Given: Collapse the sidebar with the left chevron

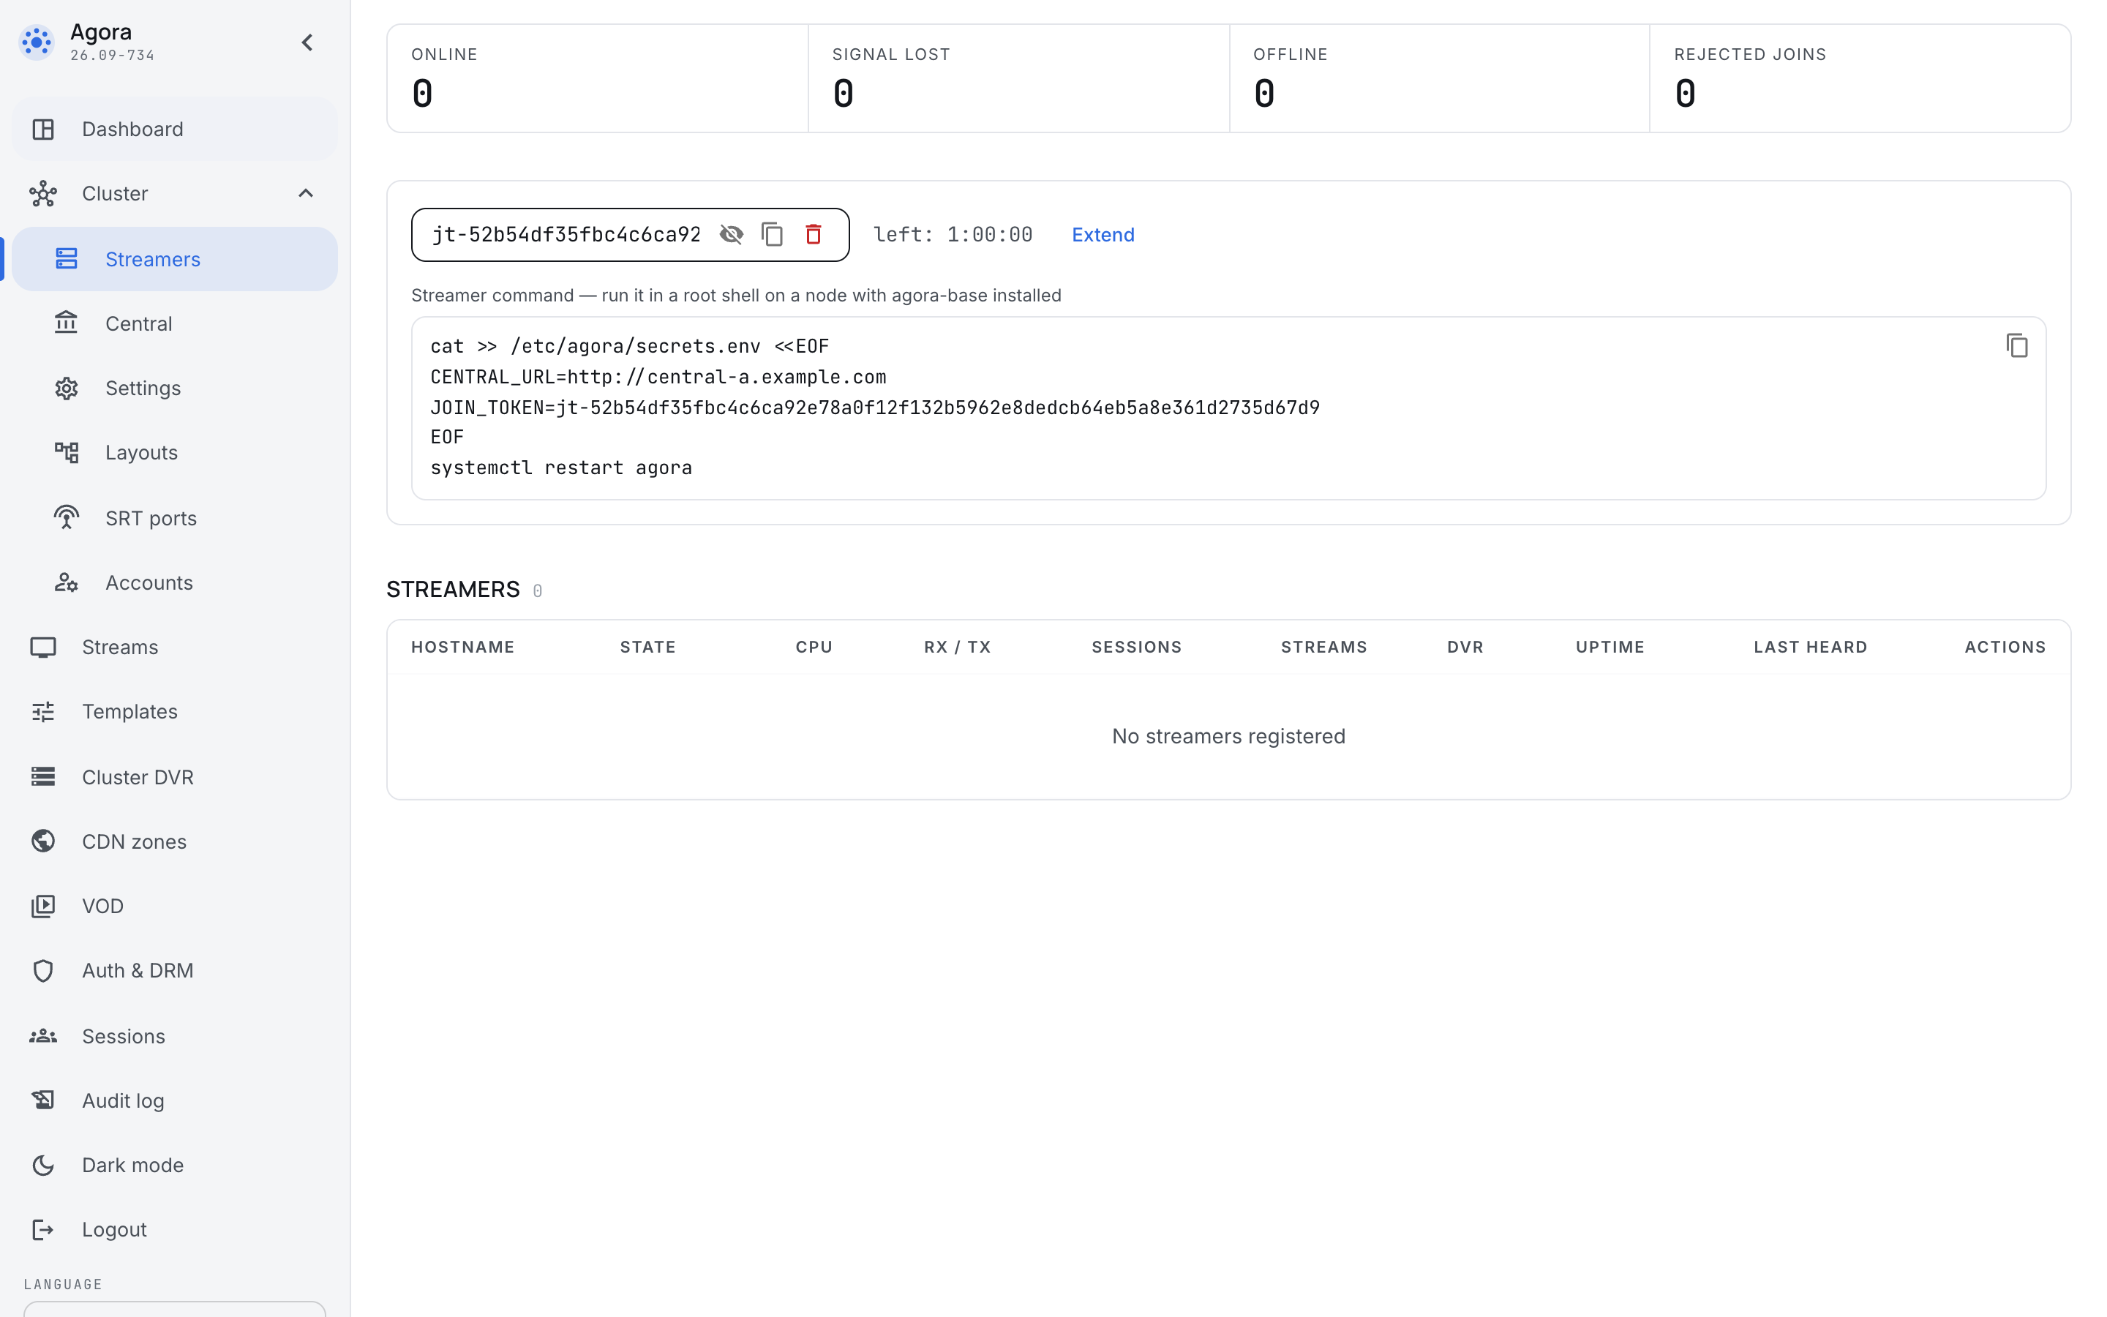Looking at the screenshot, I should point(307,42).
